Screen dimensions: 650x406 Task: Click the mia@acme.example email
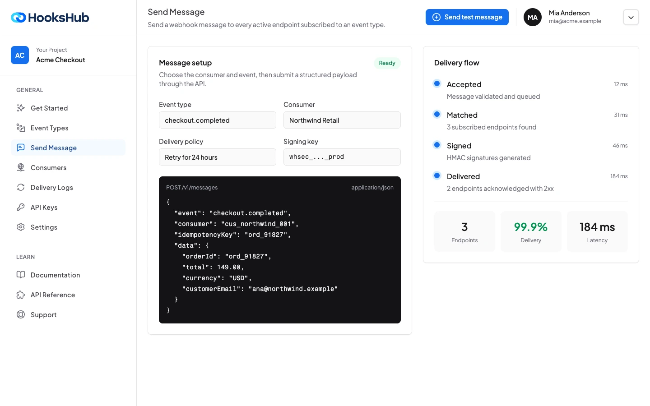pyautogui.click(x=575, y=21)
